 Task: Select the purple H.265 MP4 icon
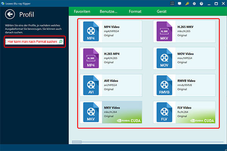[91, 58]
